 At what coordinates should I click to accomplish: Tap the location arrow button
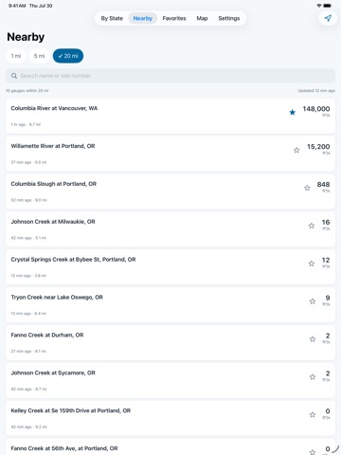click(328, 18)
